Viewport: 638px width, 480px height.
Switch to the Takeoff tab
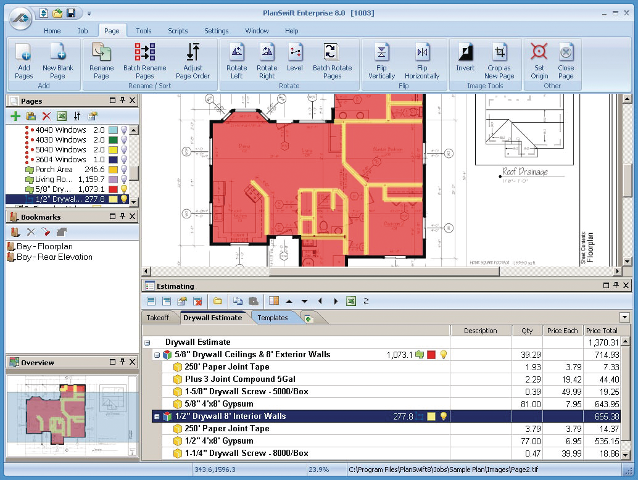[158, 318]
